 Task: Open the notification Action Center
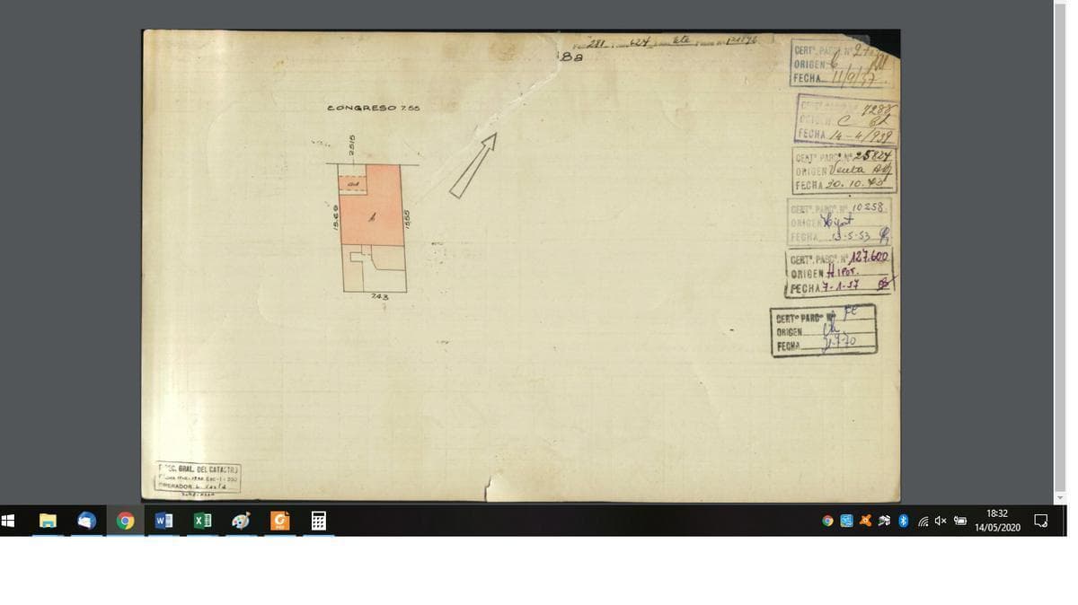[x=1041, y=521]
